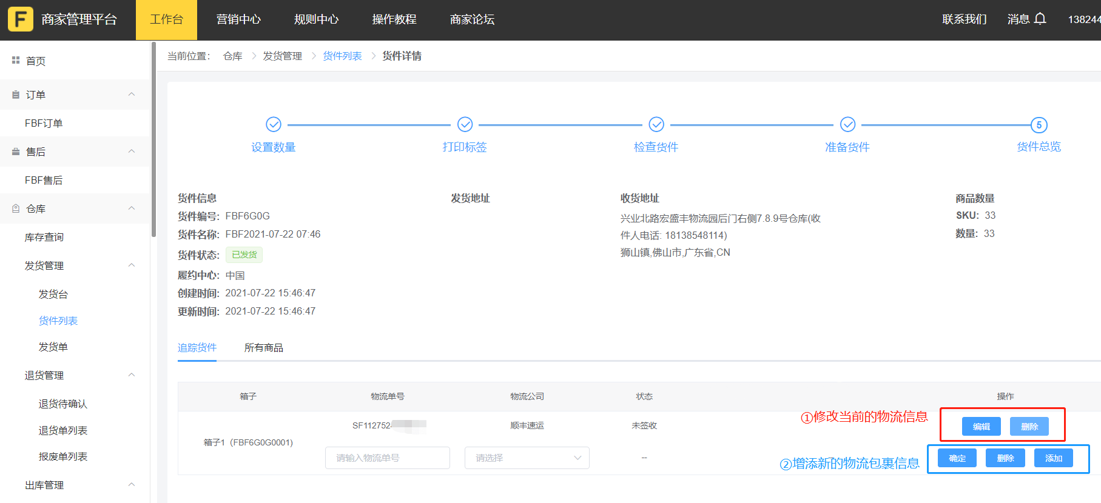Image resolution: width=1101 pixels, height=503 pixels.
Task: Click the 添加 button
Action: tap(1053, 458)
